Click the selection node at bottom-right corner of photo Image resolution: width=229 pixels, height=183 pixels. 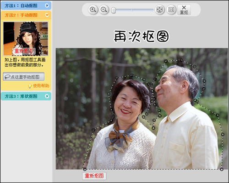(222, 169)
